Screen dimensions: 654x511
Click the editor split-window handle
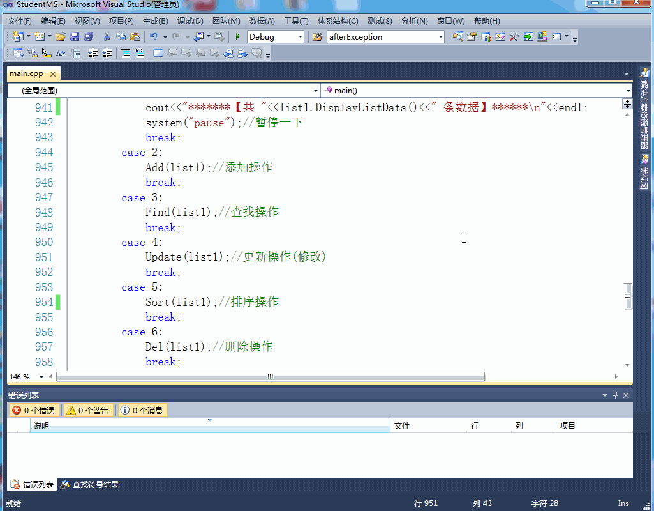point(627,103)
